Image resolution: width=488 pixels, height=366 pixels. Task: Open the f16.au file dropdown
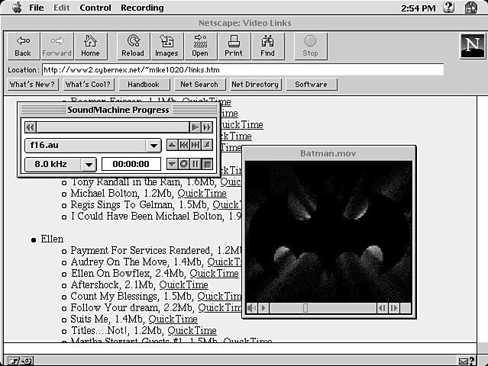click(154, 146)
